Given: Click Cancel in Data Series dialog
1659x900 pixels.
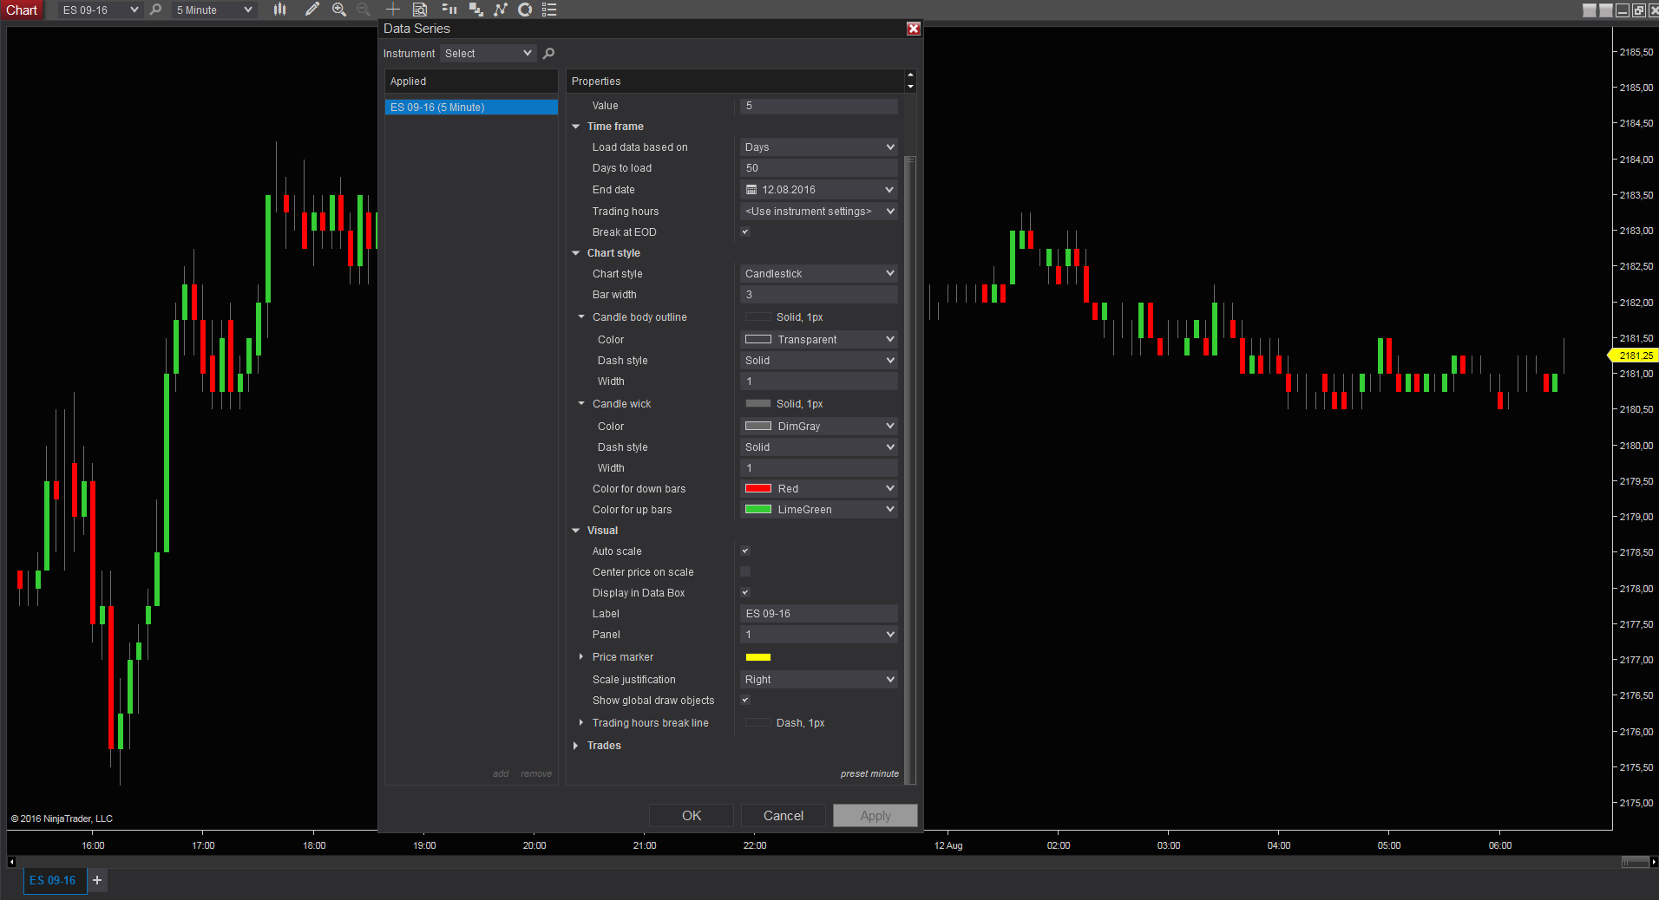Looking at the screenshot, I should pyautogui.click(x=784, y=816).
